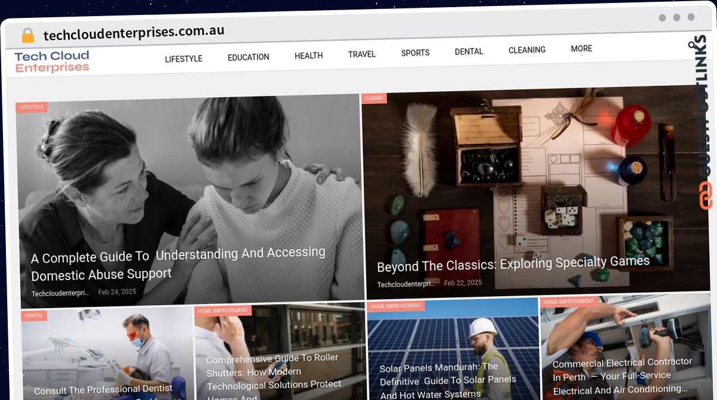Click the padlock icon in address bar

coord(28,36)
